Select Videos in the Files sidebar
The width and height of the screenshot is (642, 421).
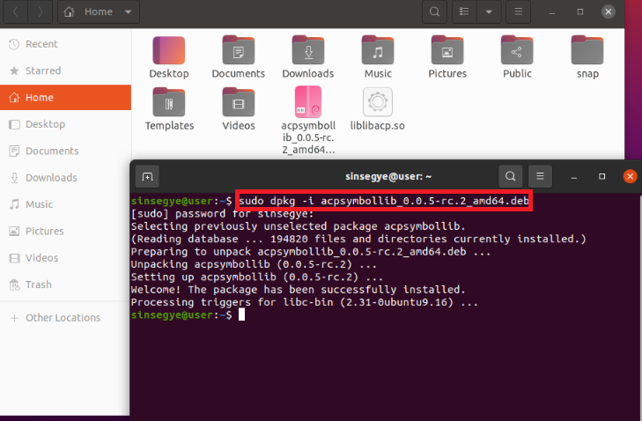pyautogui.click(x=65, y=257)
